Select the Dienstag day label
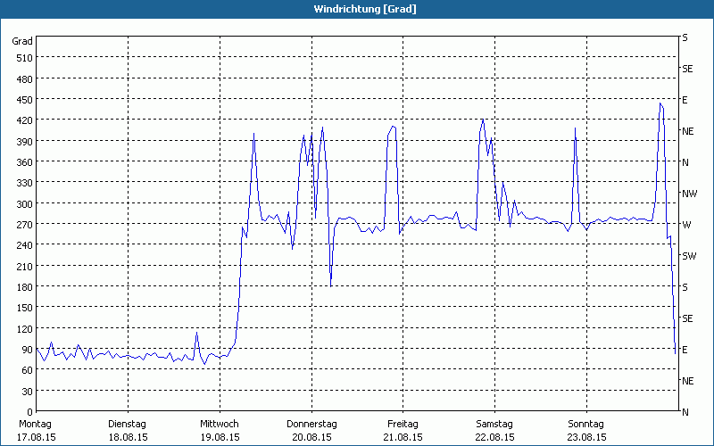Viewport: 714px width, 446px height. pos(128,424)
